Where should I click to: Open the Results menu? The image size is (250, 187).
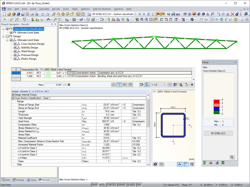click(56, 9)
